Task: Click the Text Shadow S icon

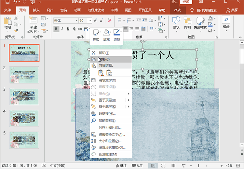Action: pyautogui.click(x=74, y=29)
